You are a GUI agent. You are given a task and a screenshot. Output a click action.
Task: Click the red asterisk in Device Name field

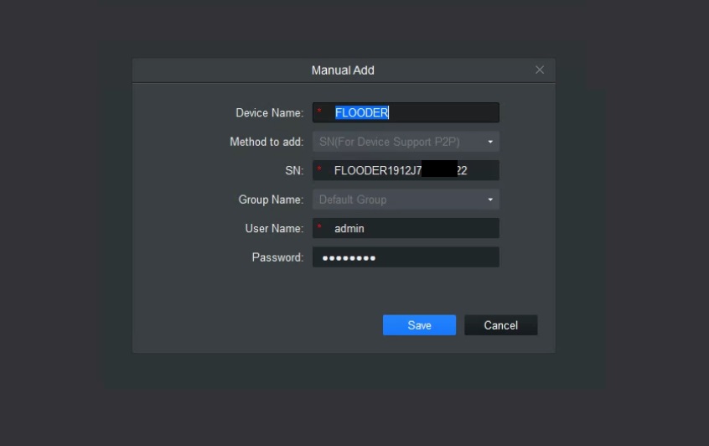click(x=319, y=111)
